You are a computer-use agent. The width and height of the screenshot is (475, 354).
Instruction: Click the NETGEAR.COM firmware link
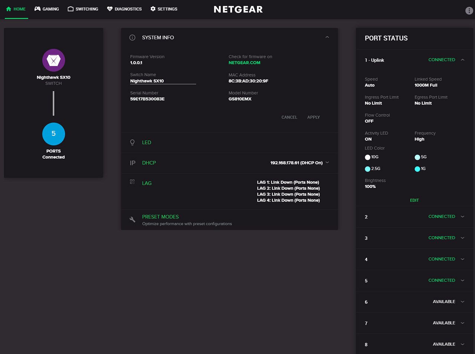pyautogui.click(x=244, y=63)
